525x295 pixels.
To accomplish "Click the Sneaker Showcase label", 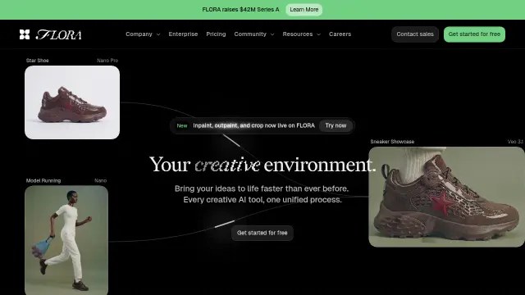I will click(392, 142).
